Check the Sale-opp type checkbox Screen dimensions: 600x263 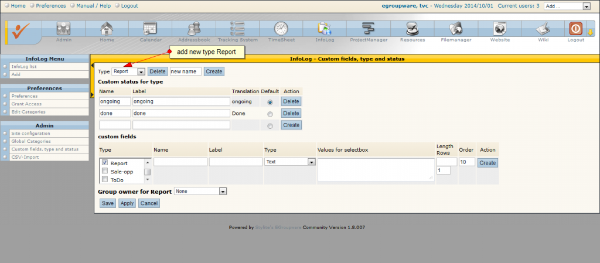coord(105,171)
